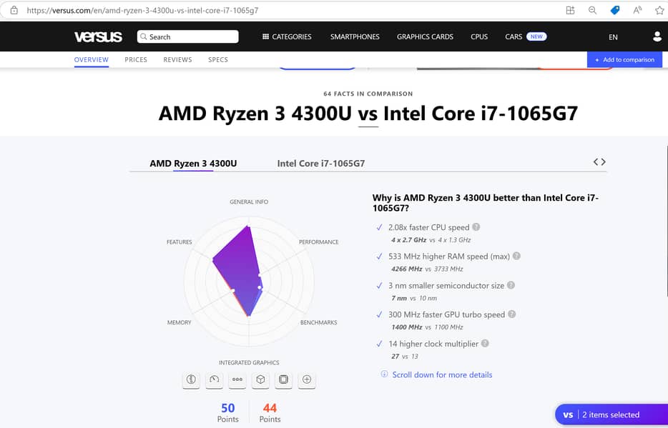The image size is (668, 428).
Task: Click the three-dots icon under the radar chart
Action: [237, 379]
